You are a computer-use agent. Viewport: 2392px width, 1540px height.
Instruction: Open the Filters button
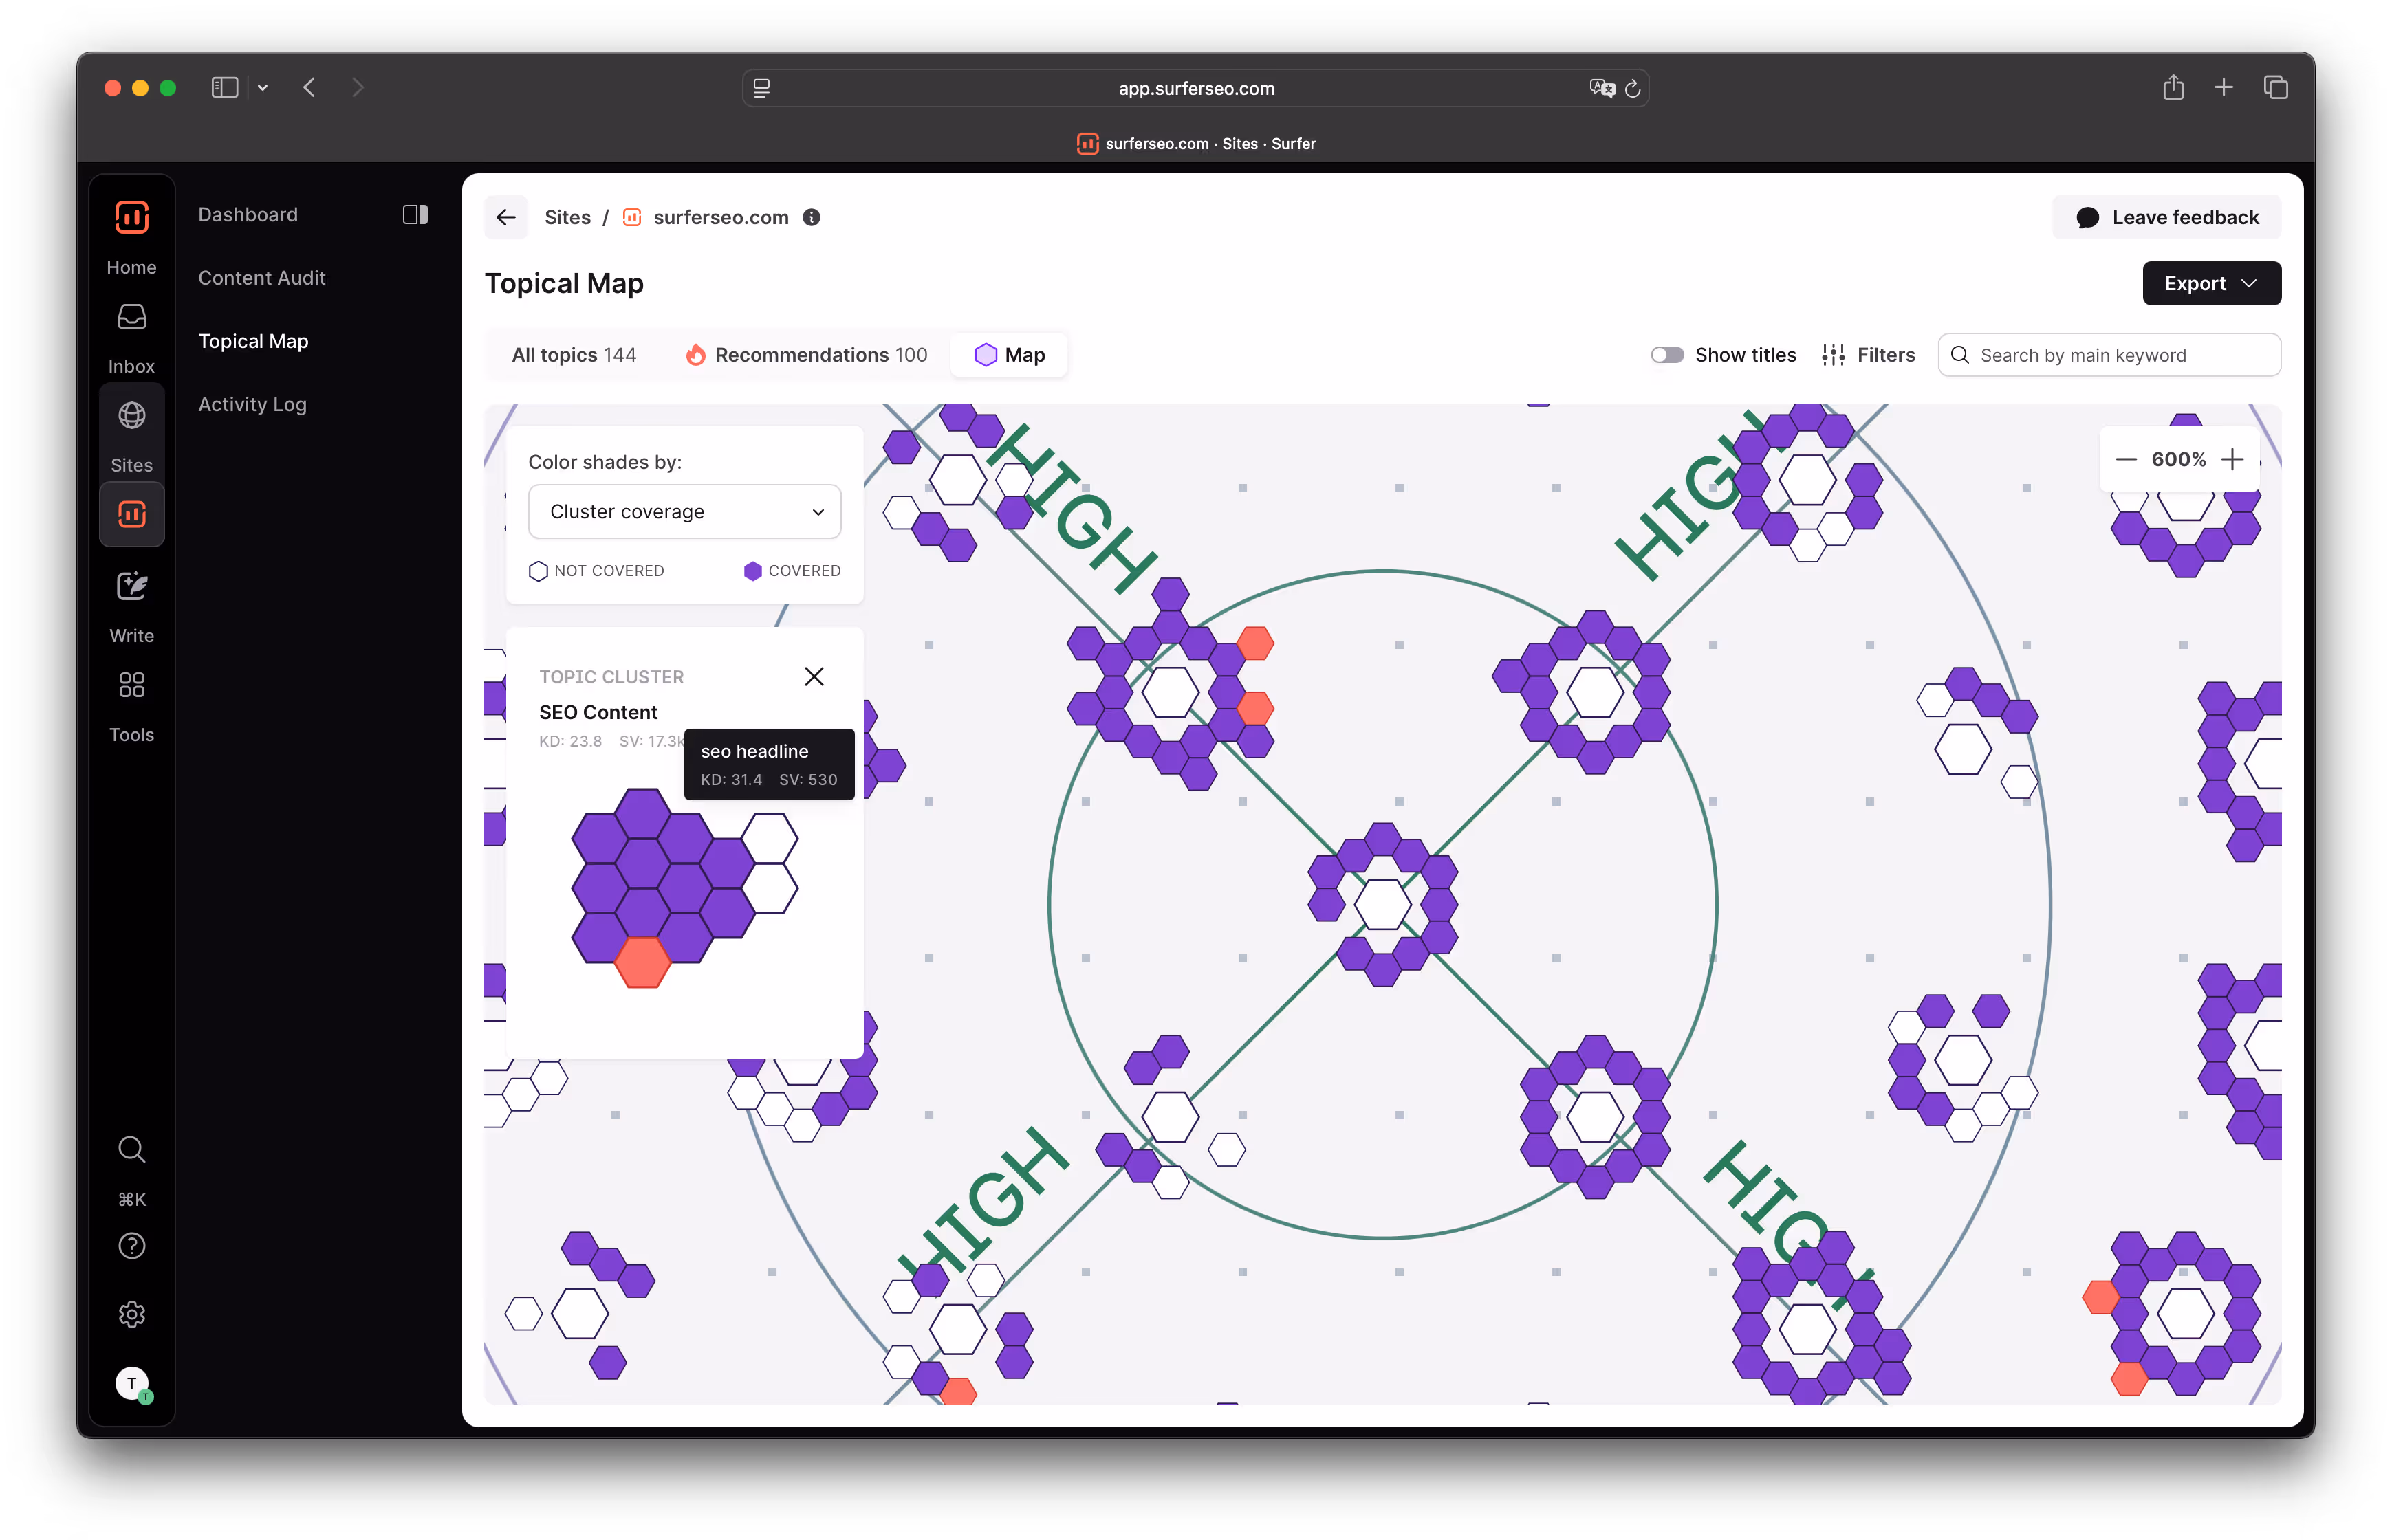pyautogui.click(x=1868, y=355)
